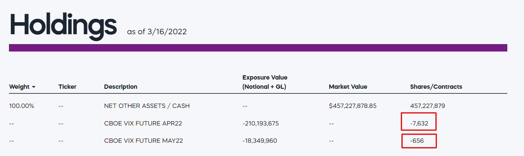The height and width of the screenshot is (156, 524).
Task: Click the 100.00% weight value
Action: [22, 106]
